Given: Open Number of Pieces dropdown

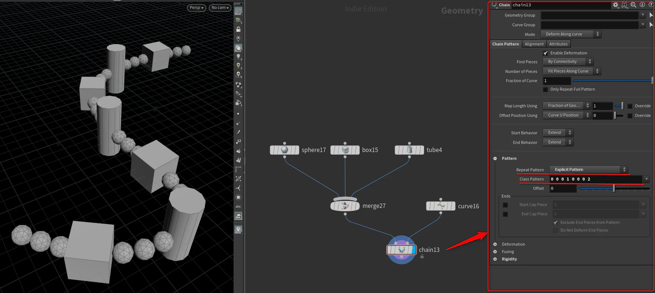Looking at the screenshot, I should [572, 71].
